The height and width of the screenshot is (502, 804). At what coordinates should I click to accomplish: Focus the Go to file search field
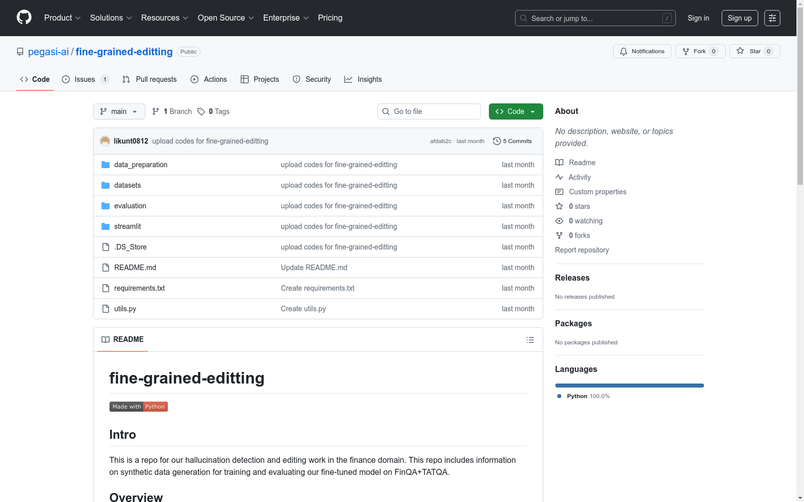[x=429, y=111]
